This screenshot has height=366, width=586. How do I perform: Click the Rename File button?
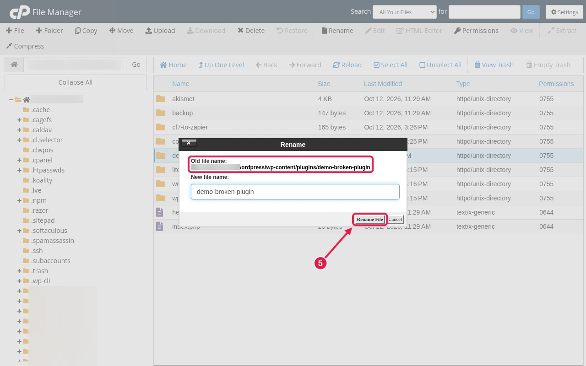tap(369, 220)
